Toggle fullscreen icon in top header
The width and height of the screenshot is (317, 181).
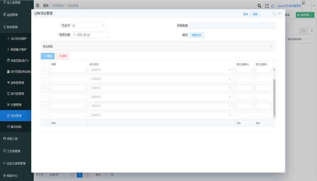[267, 6]
